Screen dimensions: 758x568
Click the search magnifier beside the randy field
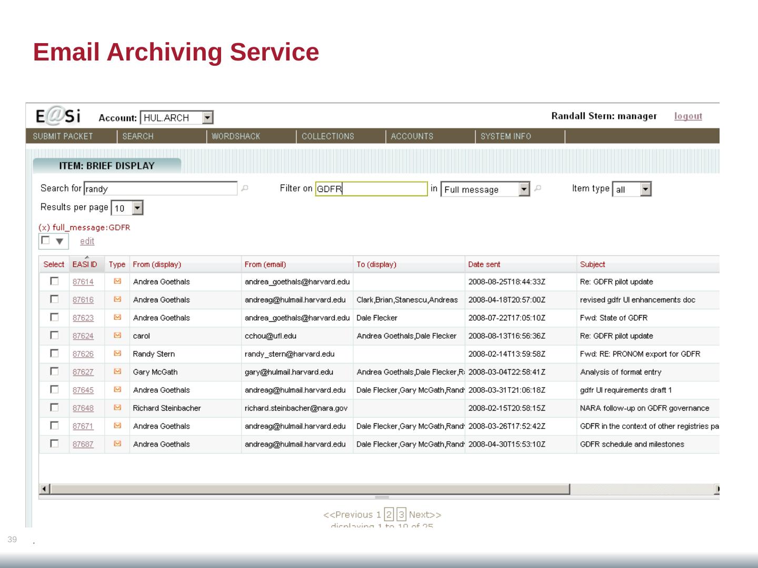click(245, 188)
